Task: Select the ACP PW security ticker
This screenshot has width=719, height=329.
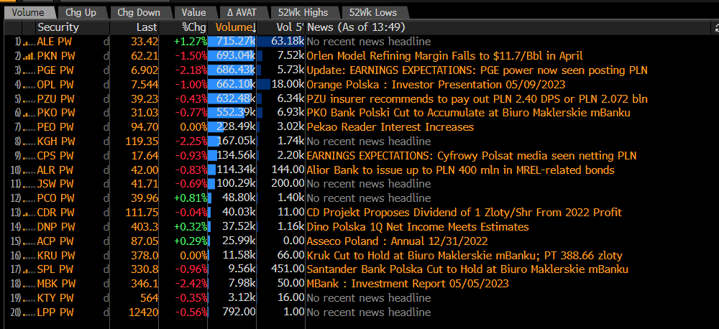Action: 55,241
